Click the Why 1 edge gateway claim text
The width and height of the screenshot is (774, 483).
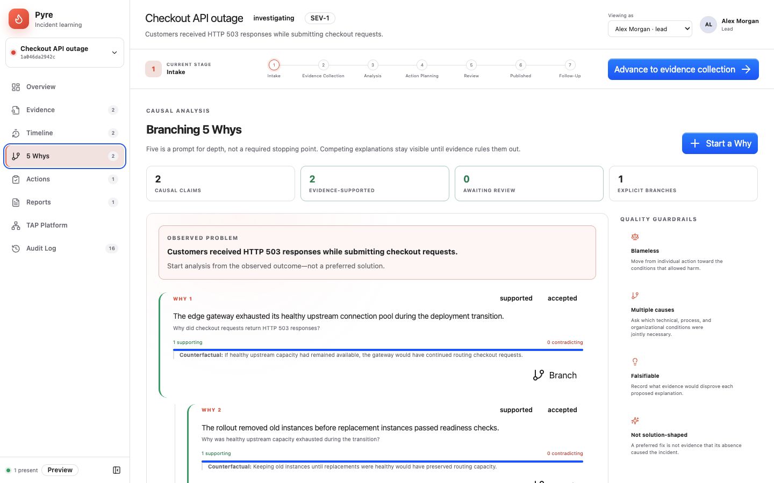[339, 316]
